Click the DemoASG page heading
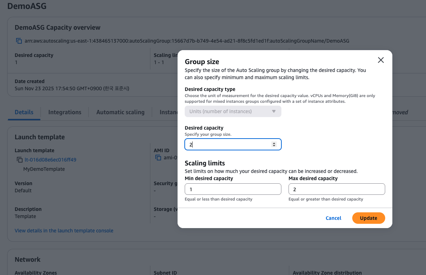426x275 pixels. [x=27, y=6]
